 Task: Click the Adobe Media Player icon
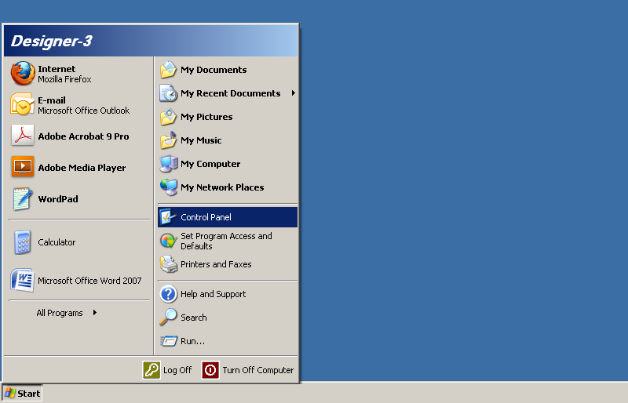coord(23,166)
